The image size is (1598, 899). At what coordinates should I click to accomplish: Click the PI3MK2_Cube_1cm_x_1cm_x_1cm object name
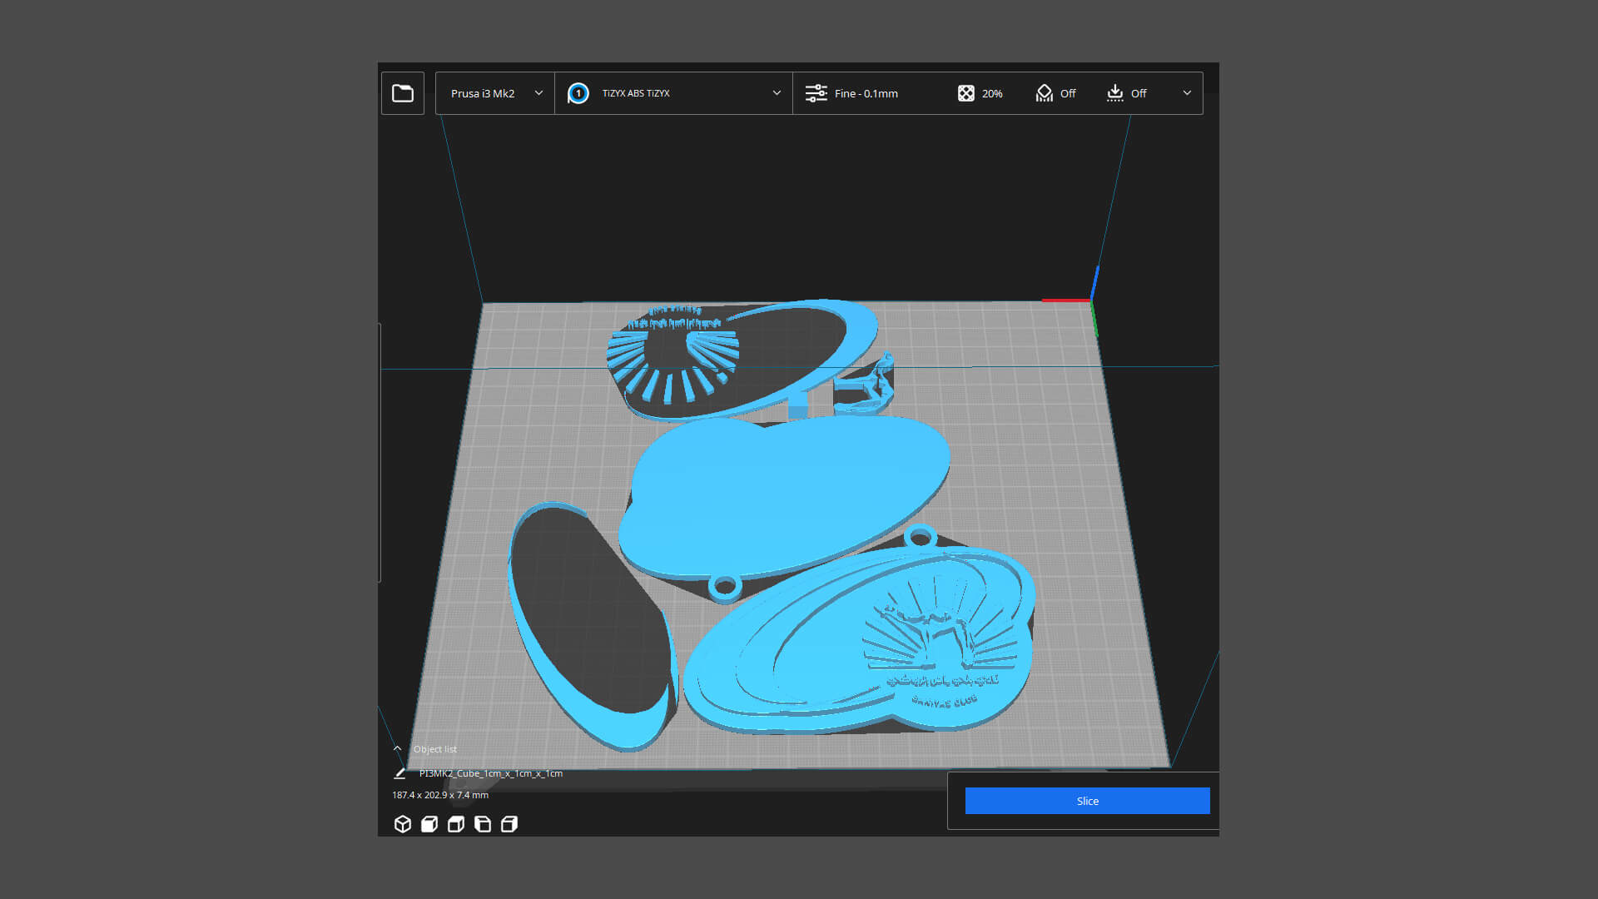coord(490,773)
